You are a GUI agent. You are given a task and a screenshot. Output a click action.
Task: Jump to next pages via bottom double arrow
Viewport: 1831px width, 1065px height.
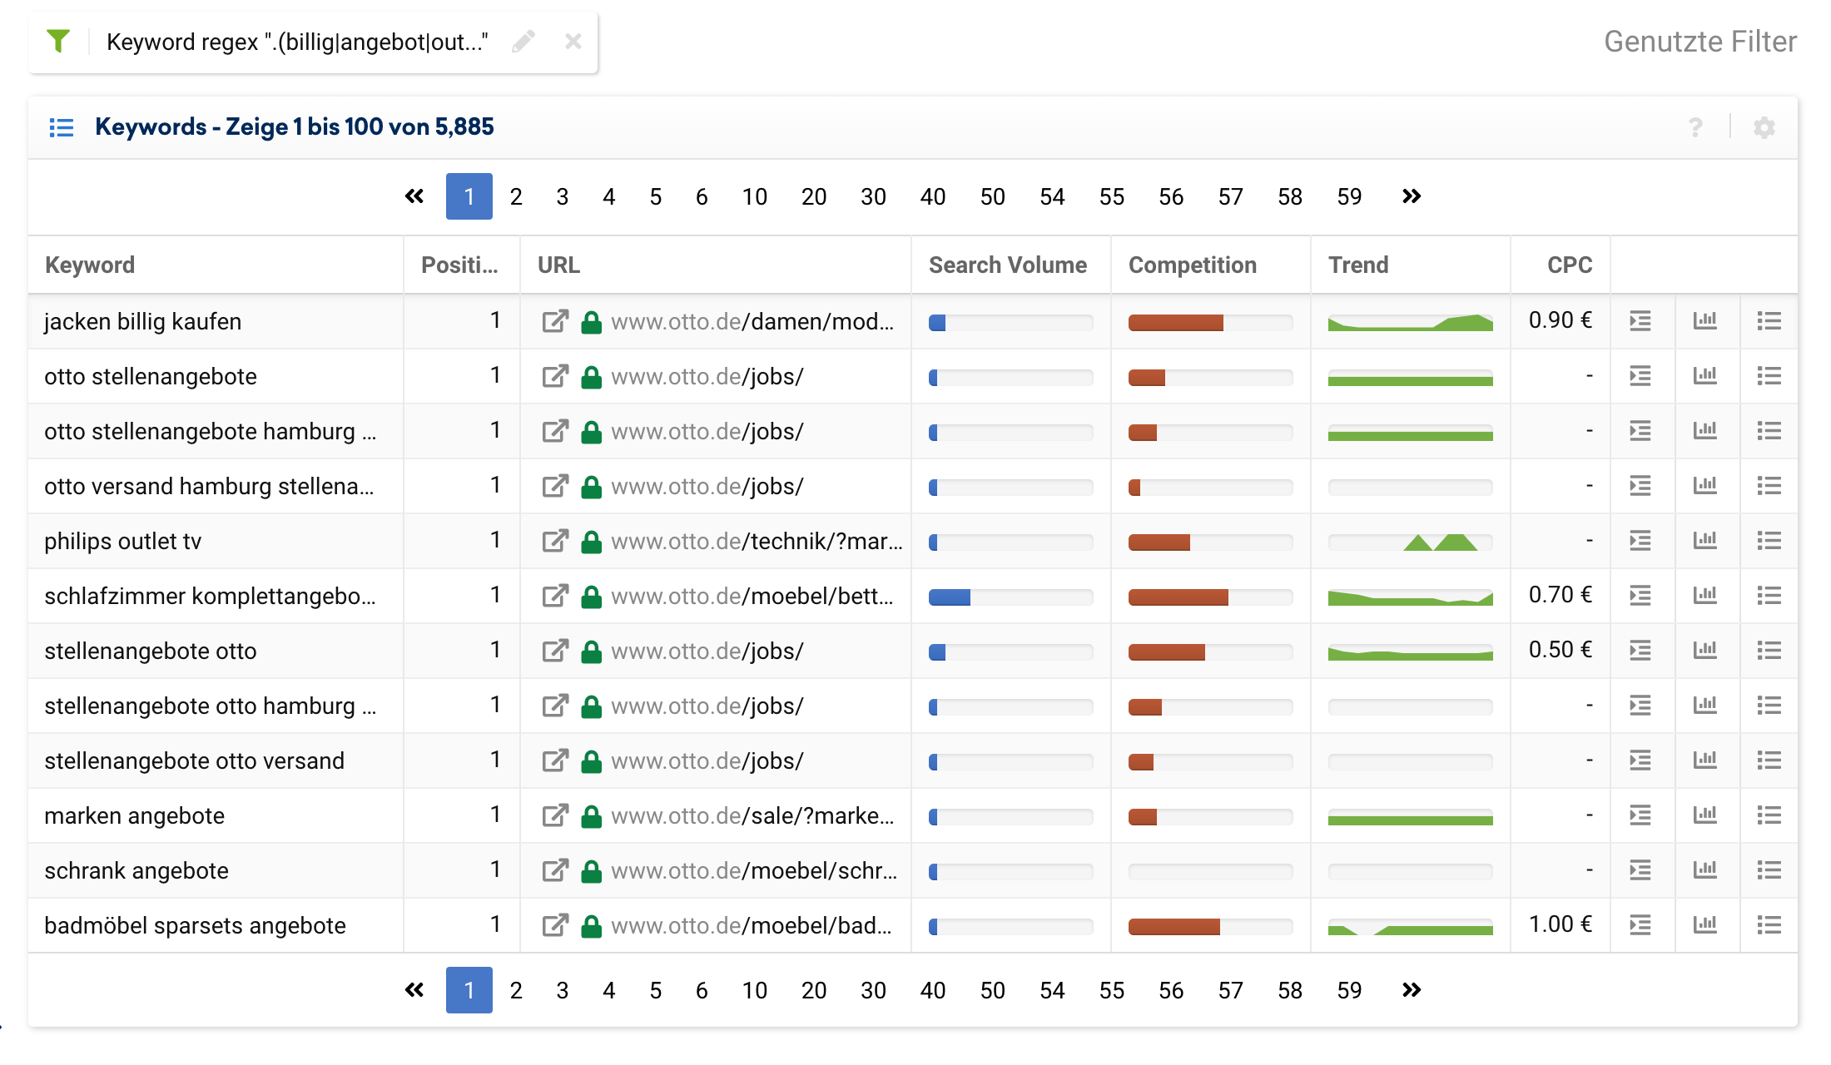tap(1412, 990)
